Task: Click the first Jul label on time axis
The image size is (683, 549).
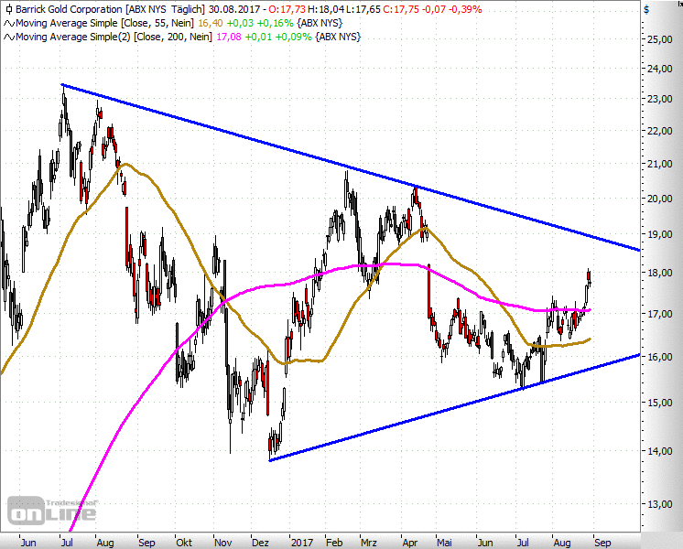Action: [67, 543]
